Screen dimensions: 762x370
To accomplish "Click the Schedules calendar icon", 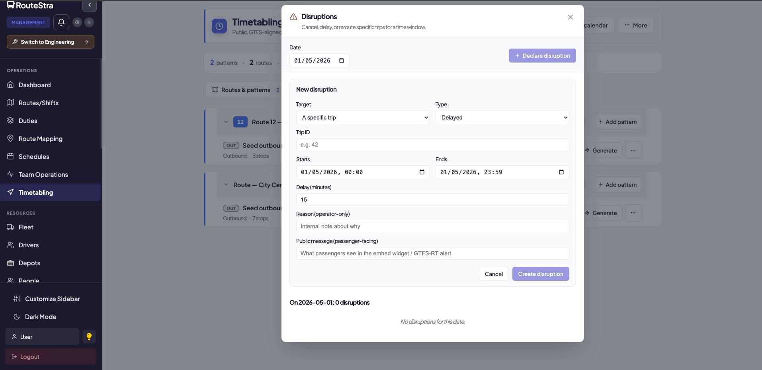I will [x=10, y=156].
